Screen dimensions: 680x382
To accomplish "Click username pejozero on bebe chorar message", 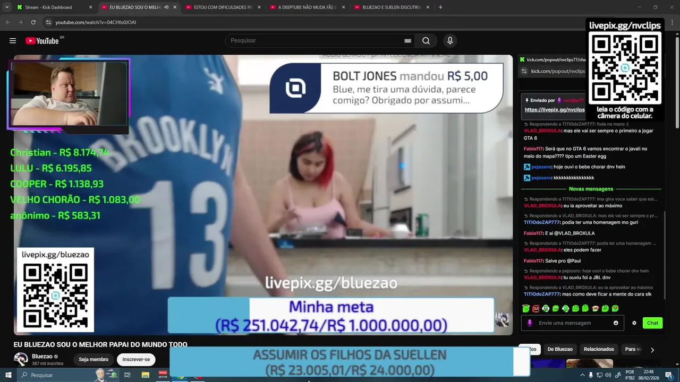I will [x=541, y=167].
